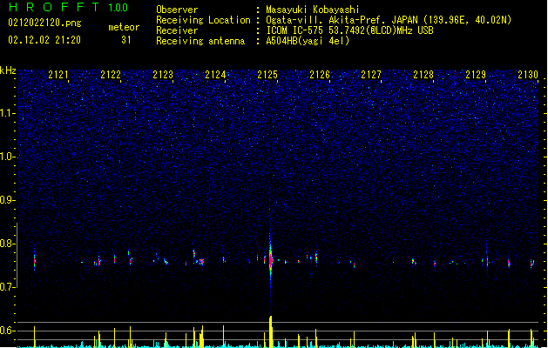548x348 pixels.
Task: Click the 2121 time marker
Action: (x=58, y=75)
